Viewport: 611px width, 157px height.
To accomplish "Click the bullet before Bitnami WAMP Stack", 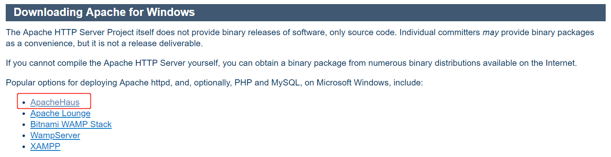I will coord(24,125).
